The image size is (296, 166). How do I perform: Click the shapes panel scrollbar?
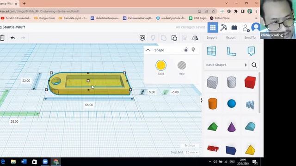click(259, 93)
